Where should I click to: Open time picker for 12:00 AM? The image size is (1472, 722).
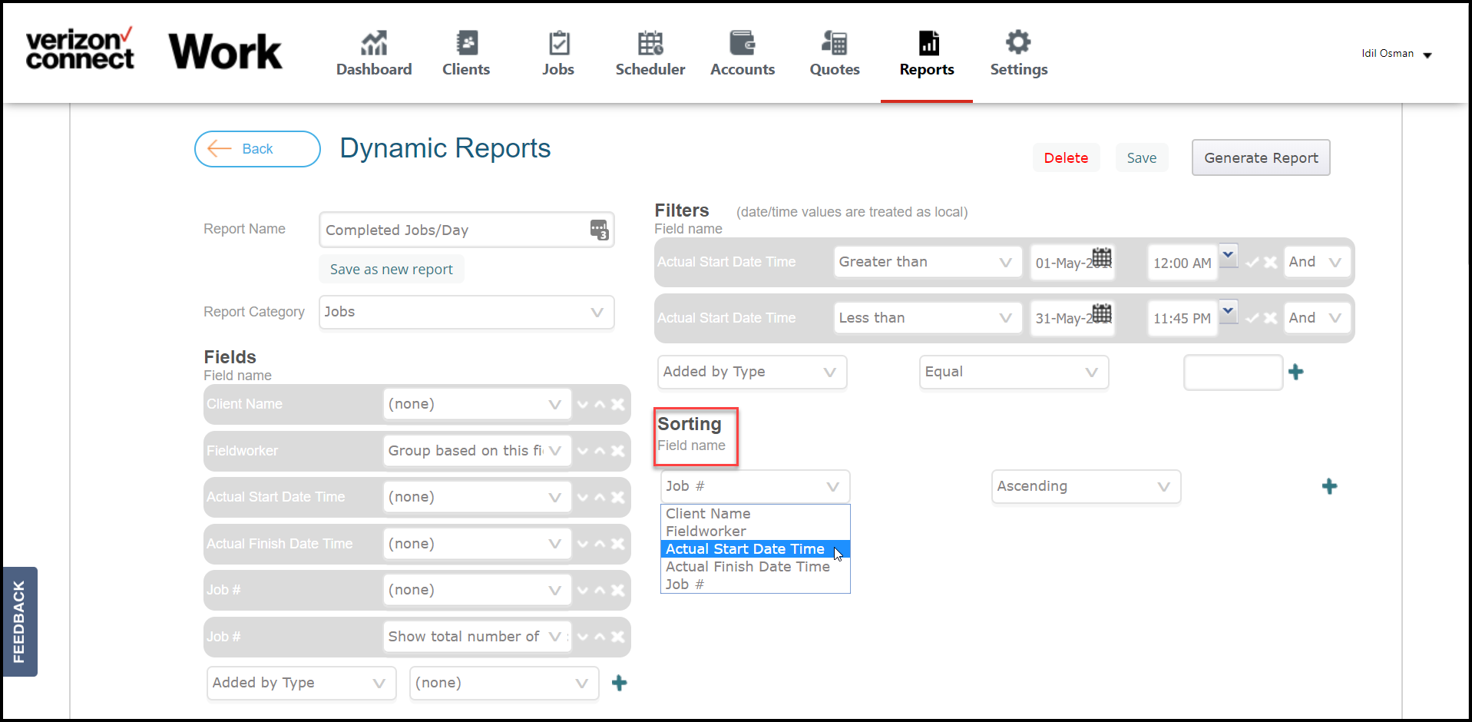(1229, 255)
